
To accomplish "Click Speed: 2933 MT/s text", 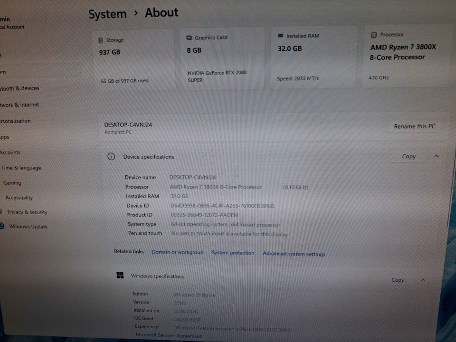I will 298,78.
